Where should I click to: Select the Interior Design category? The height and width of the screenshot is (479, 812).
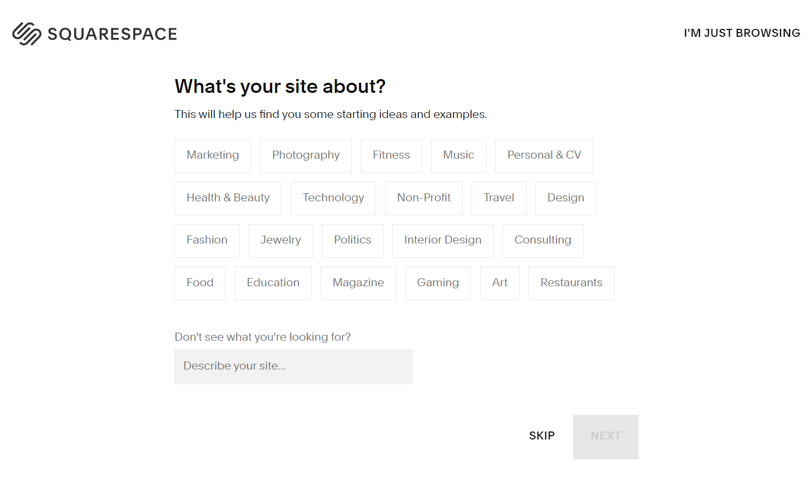(442, 240)
